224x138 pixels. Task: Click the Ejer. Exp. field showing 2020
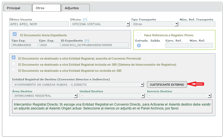tap(50, 45)
